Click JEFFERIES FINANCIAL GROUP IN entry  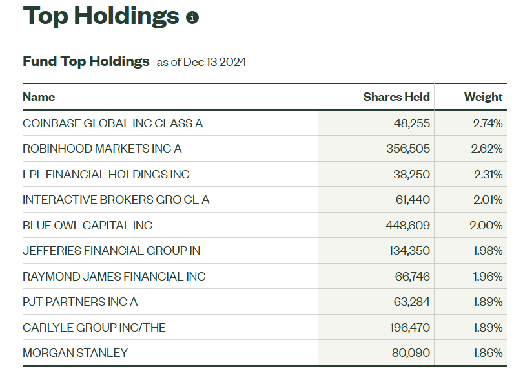pyautogui.click(x=111, y=251)
